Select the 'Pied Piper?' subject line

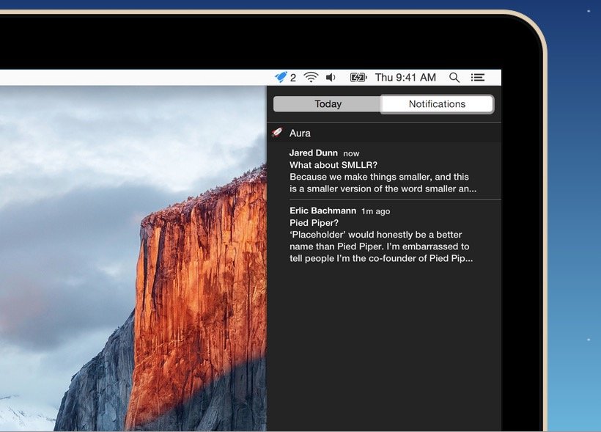click(x=315, y=222)
